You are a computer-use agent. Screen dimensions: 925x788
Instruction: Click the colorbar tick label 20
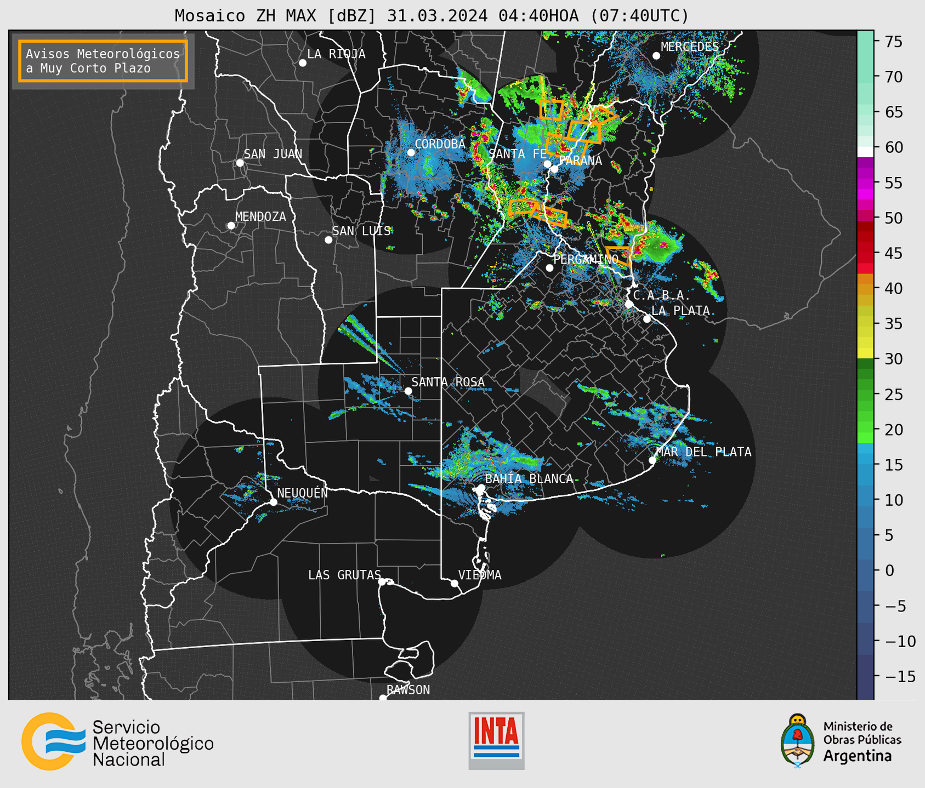pos(894,430)
